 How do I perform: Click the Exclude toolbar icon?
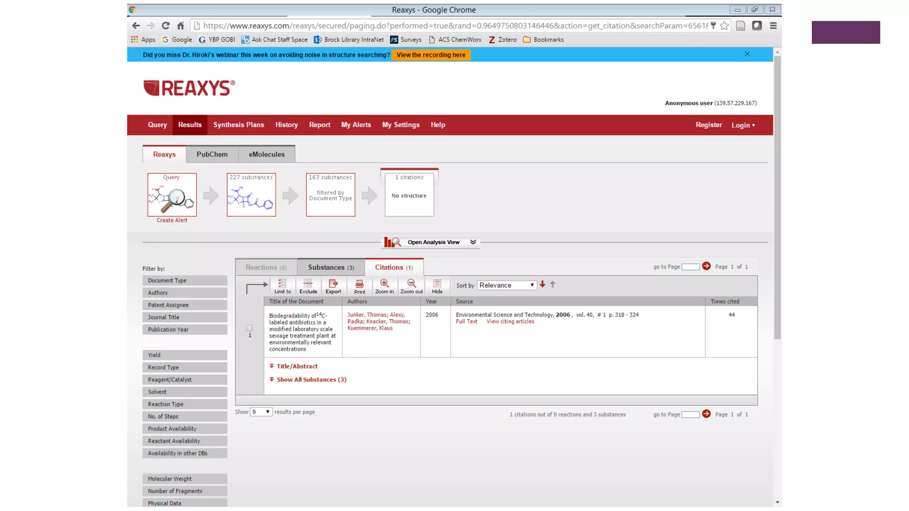pos(308,286)
